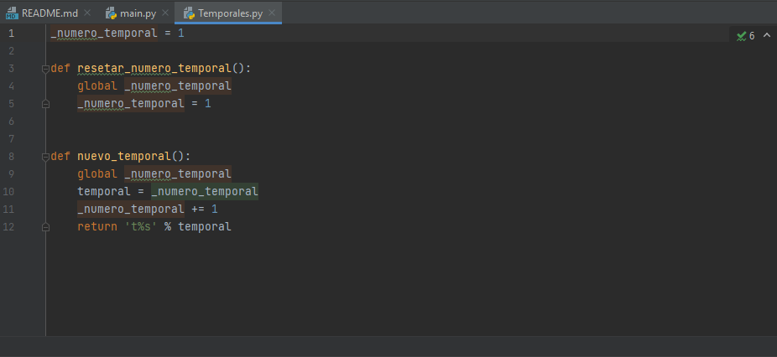Click the function name nuevo_temporal
Image resolution: width=777 pixels, height=357 pixels.
point(124,157)
